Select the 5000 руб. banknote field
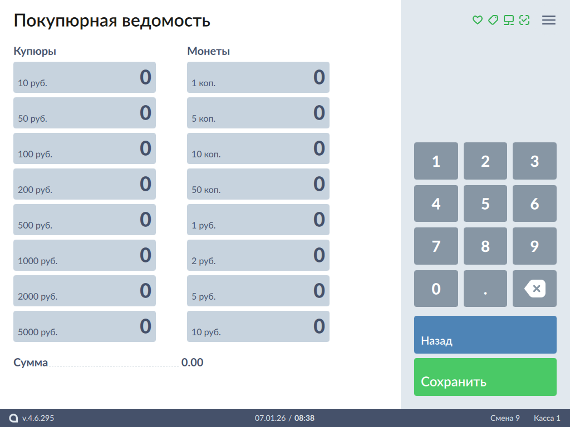 pyautogui.click(x=85, y=326)
